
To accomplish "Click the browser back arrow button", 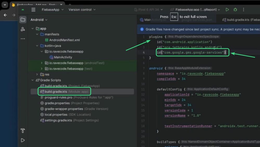I will (5, 15).
